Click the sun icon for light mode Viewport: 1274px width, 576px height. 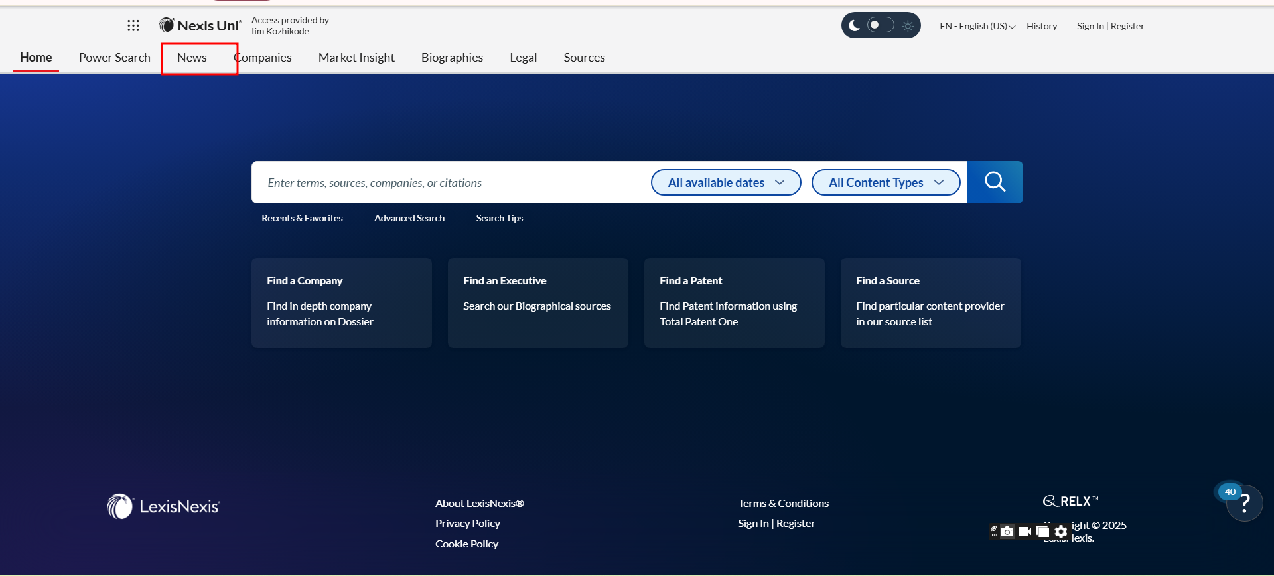(908, 26)
